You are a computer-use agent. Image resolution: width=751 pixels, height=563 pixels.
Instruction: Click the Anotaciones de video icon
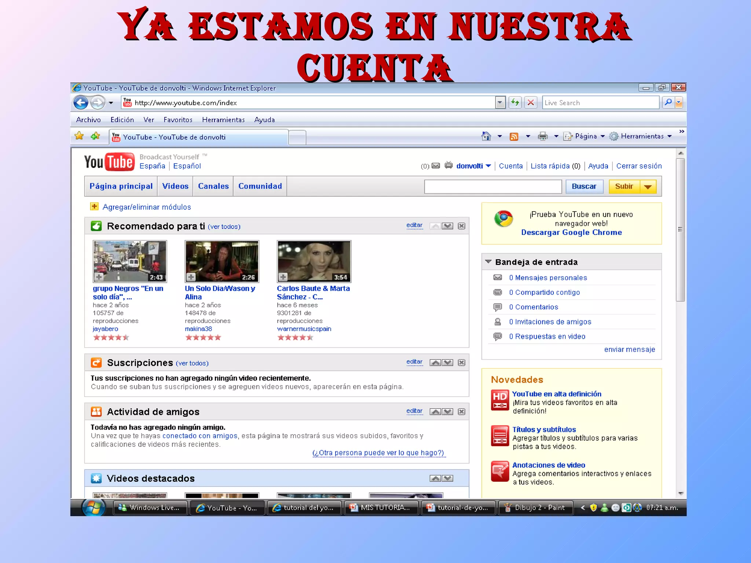click(500, 471)
